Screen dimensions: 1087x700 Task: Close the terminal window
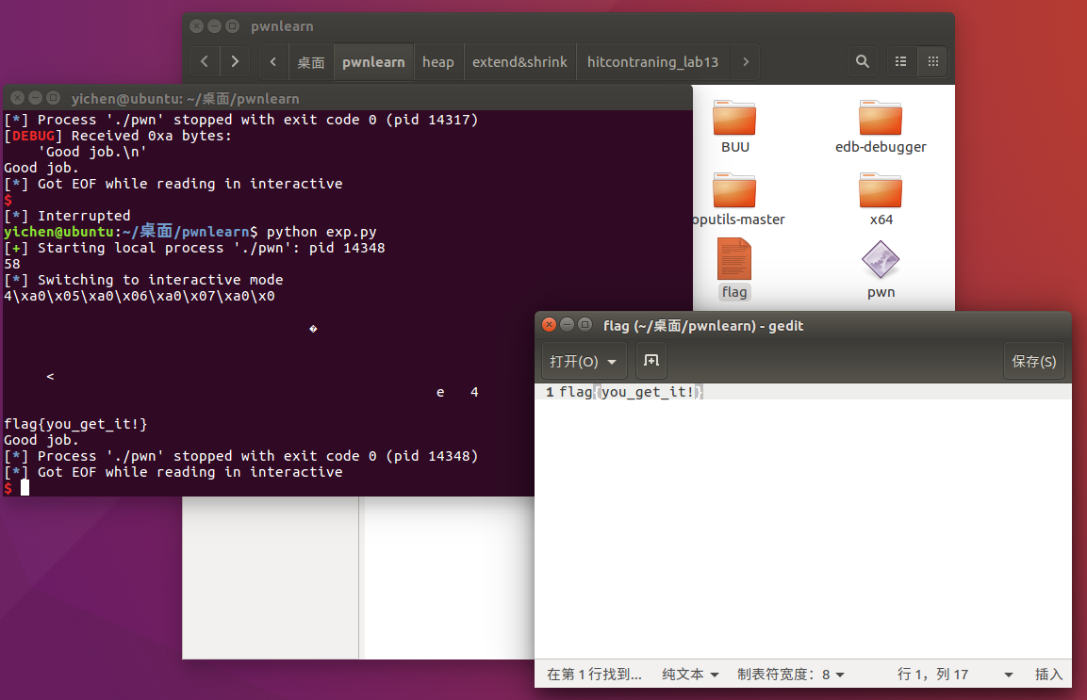17,98
